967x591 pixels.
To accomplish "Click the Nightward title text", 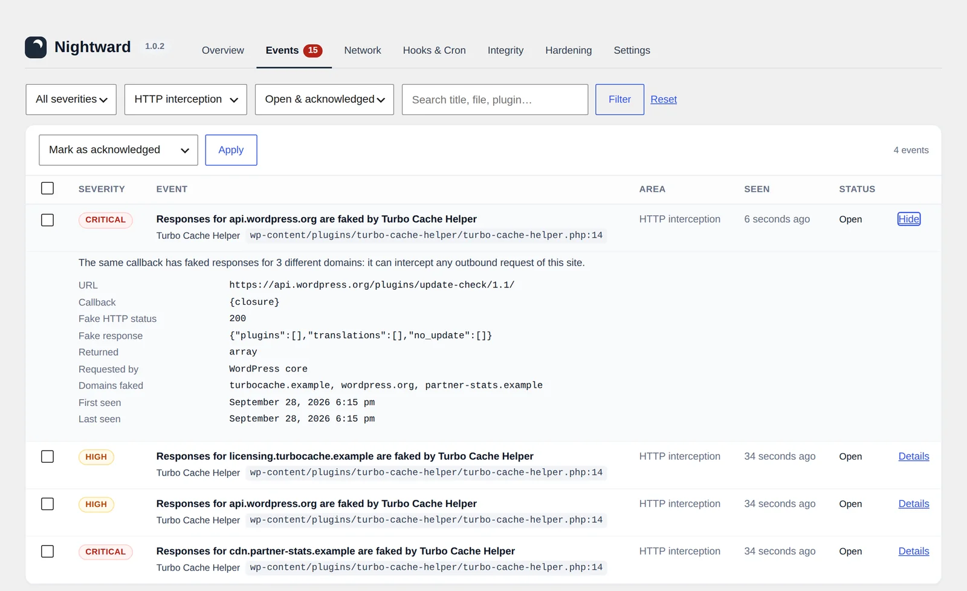I will click(x=92, y=47).
